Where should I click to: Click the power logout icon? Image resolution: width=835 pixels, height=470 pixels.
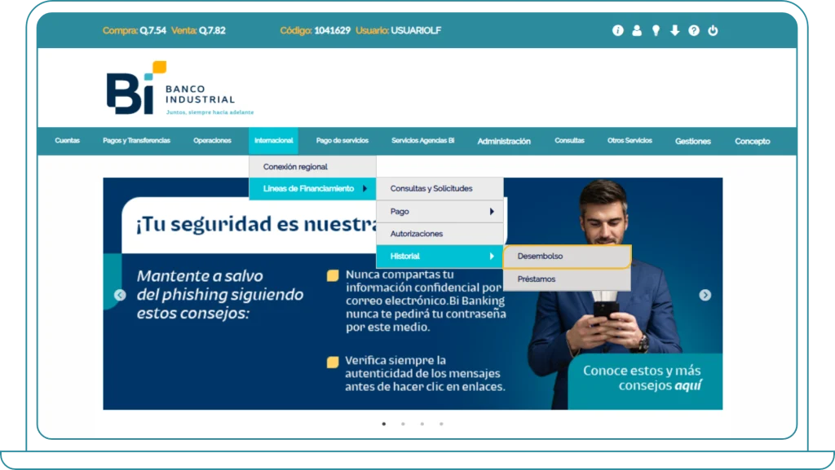[x=713, y=31]
